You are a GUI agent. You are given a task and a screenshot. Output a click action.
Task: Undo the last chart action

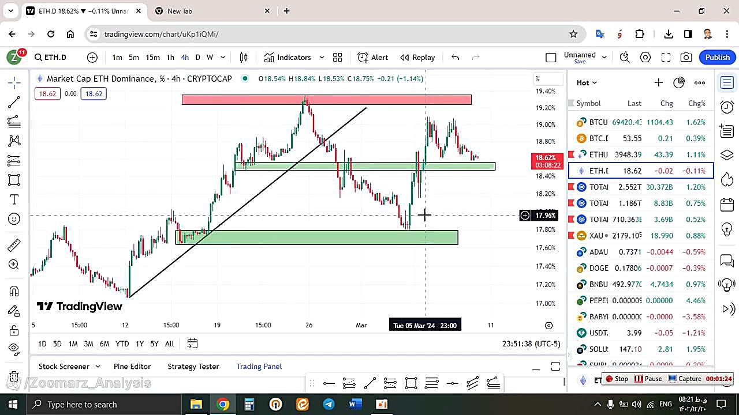[455, 57]
